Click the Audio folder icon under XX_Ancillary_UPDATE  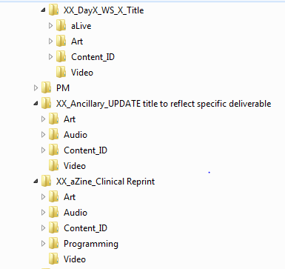click(53, 135)
